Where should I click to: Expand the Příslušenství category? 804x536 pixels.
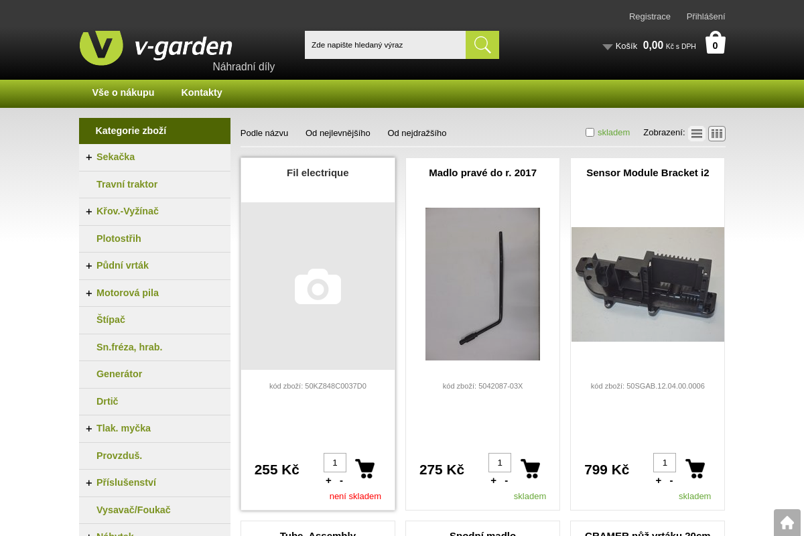click(x=88, y=482)
